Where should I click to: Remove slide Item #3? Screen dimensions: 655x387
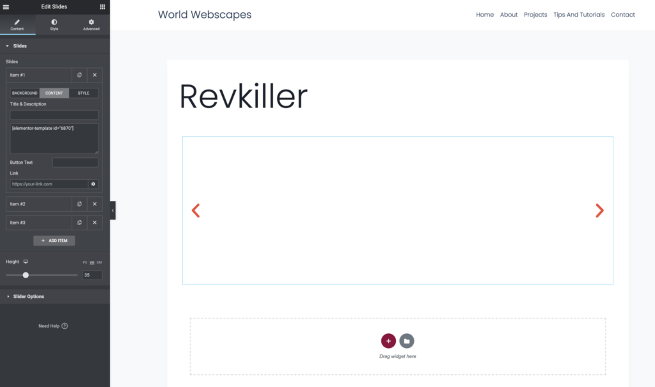click(95, 223)
